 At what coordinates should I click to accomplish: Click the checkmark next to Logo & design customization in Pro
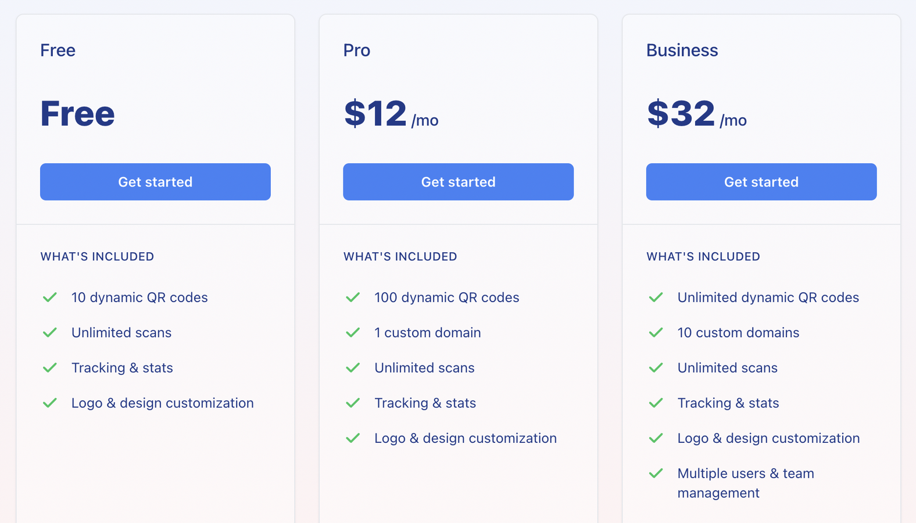tap(353, 438)
